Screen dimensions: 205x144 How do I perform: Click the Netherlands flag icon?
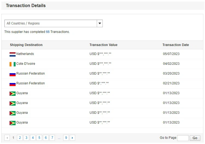13,54
